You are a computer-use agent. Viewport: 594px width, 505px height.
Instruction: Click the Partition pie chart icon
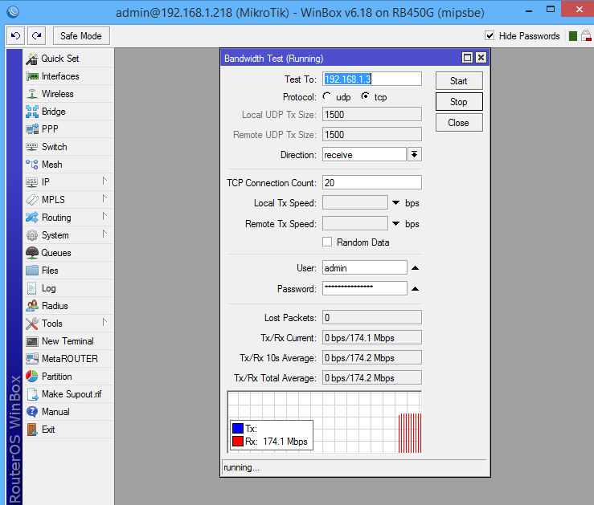click(x=32, y=377)
